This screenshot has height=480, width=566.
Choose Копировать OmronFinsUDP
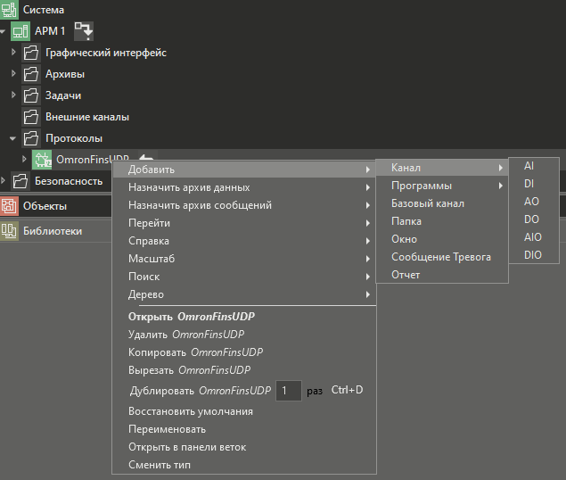244,352
